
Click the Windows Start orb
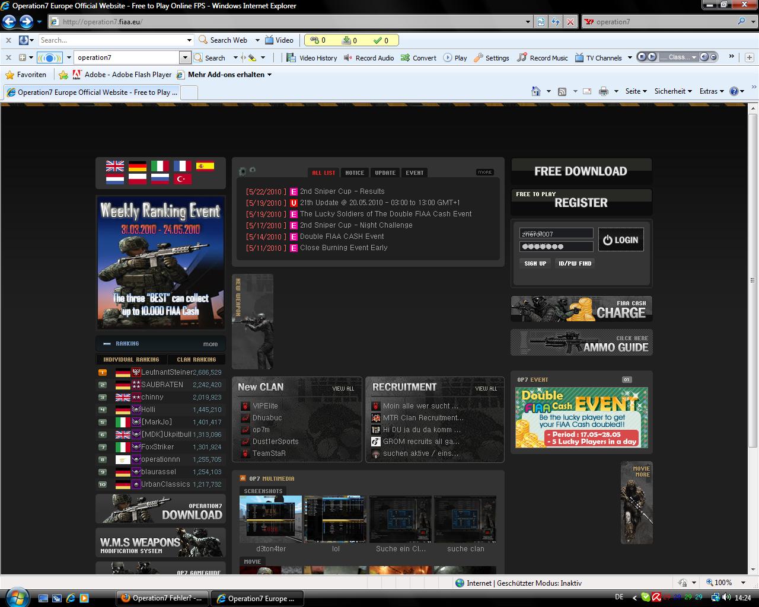16,596
